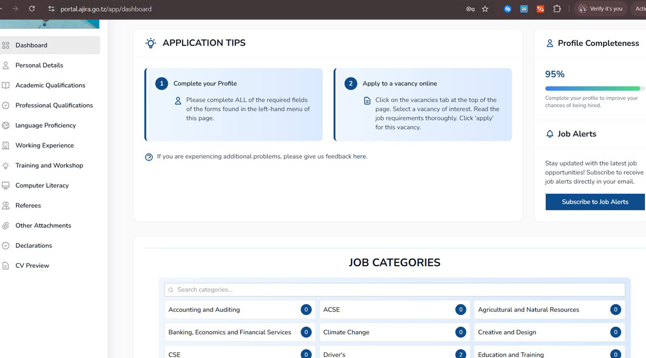Click the Search categories input field
Image resolution: width=646 pixels, height=358 pixels.
tap(394, 290)
